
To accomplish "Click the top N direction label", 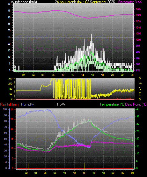I will point(140,78).
